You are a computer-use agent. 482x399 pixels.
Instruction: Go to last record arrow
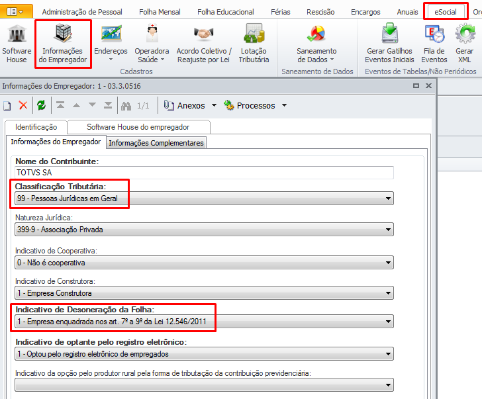(108, 105)
